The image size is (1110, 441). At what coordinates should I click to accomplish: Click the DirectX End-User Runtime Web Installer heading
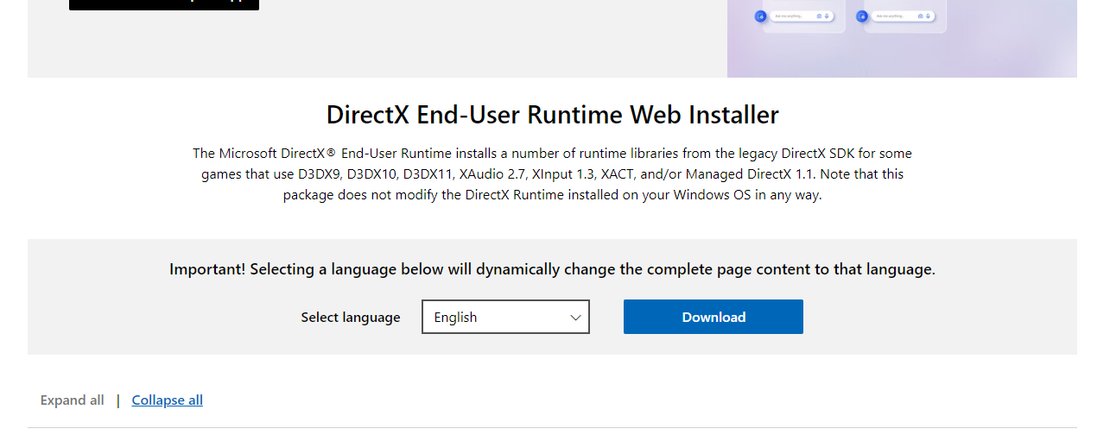[x=552, y=115]
